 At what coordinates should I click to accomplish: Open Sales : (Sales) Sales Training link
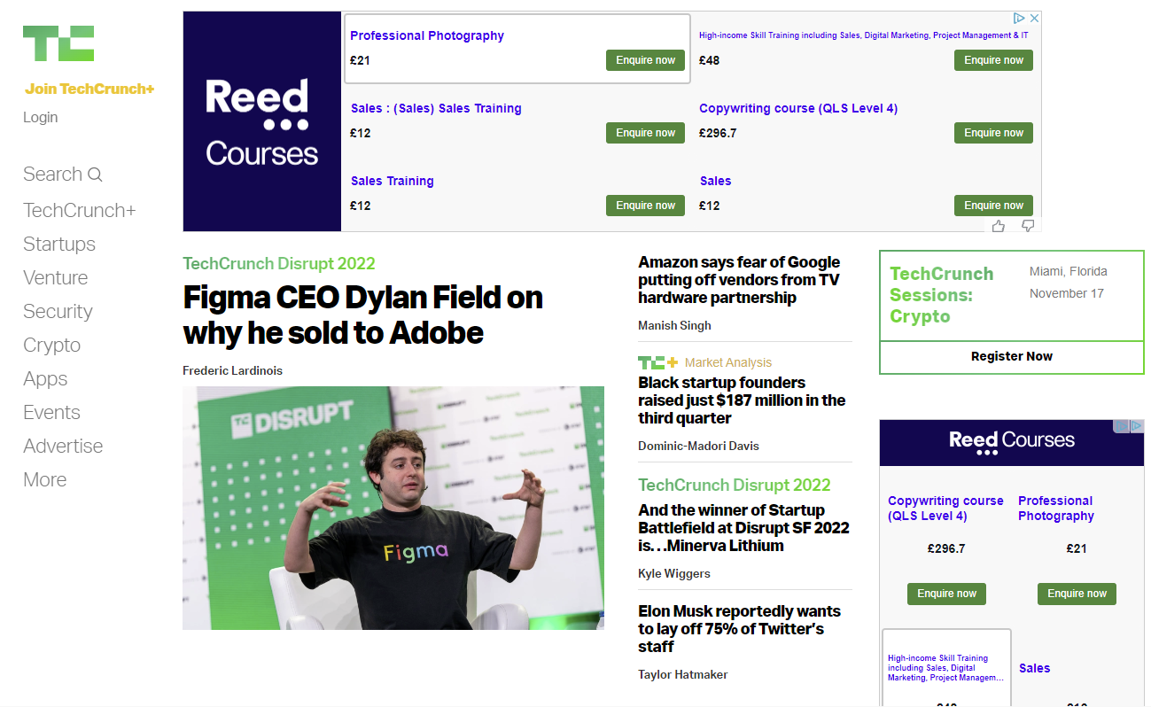[x=436, y=108]
